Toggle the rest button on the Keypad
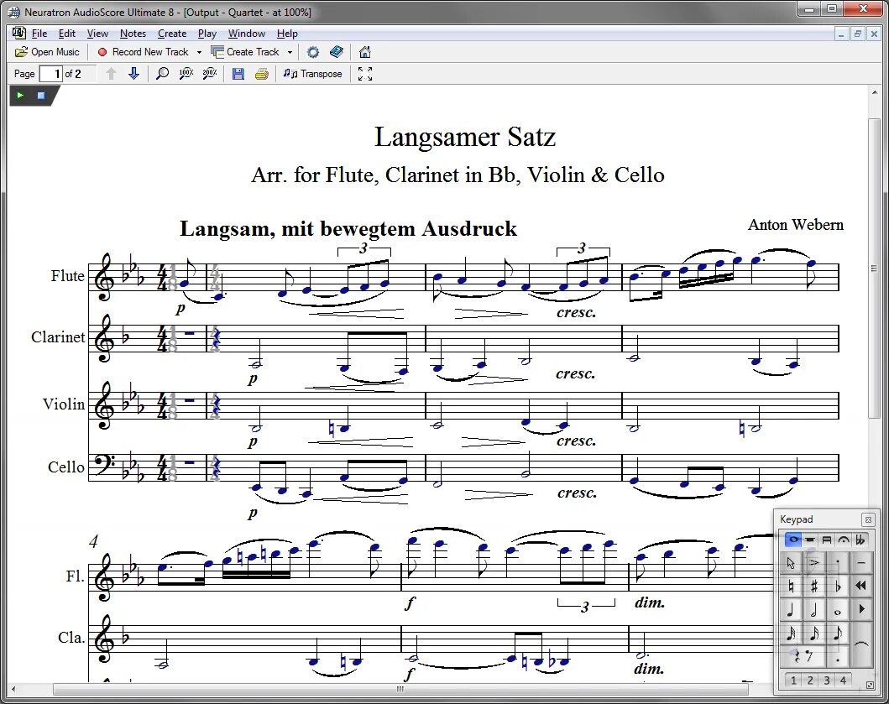889x704 pixels. 803,656
